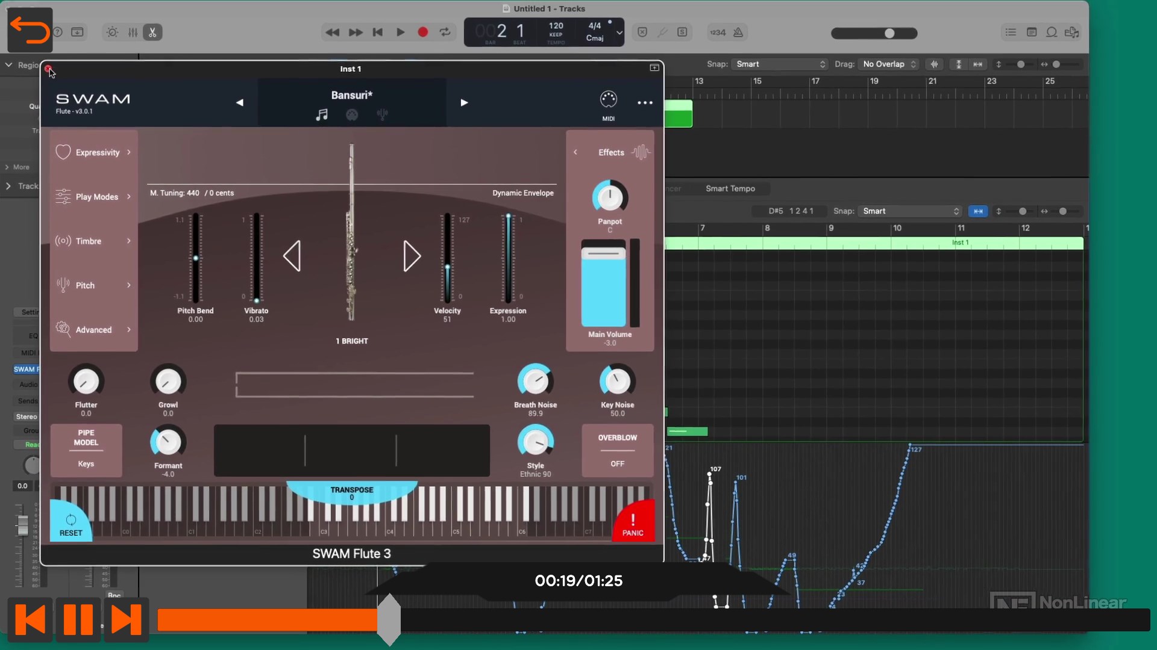Click the PANIC button to stop notes
Image resolution: width=1157 pixels, height=650 pixels.
pos(633,523)
